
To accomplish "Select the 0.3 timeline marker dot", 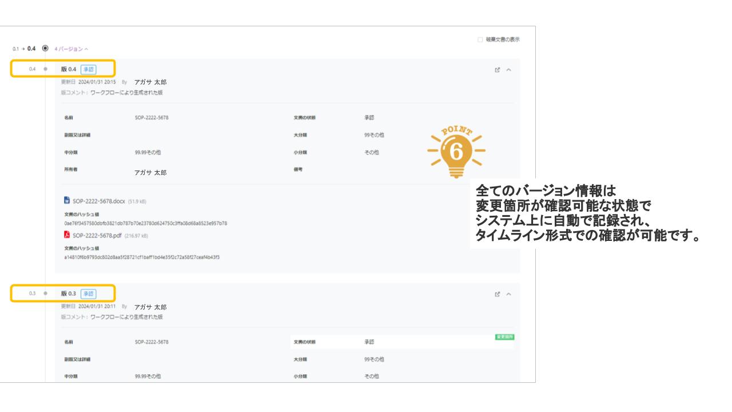I will click(x=45, y=294).
